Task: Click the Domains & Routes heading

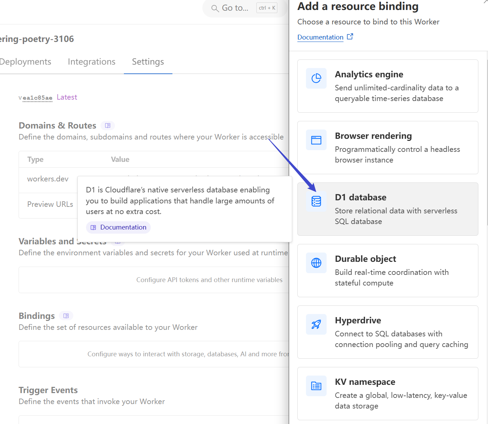Action: pos(57,125)
